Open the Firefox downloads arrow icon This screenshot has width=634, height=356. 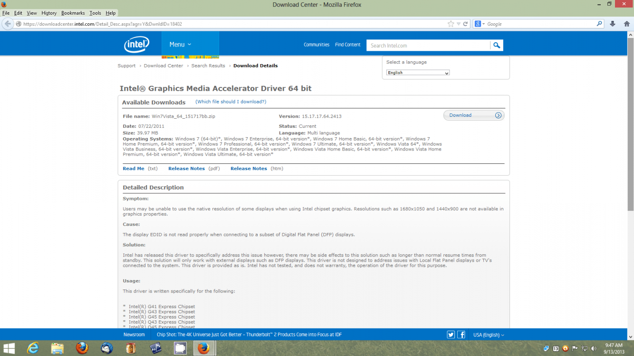pyautogui.click(x=613, y=24)
